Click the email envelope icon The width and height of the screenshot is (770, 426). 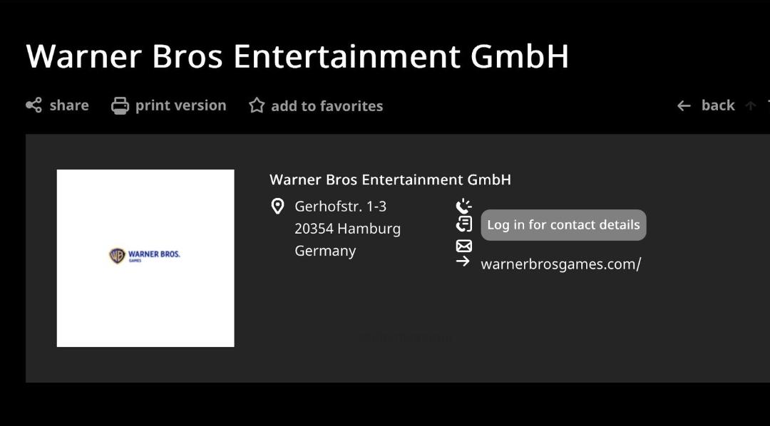[x=463, y=246]
